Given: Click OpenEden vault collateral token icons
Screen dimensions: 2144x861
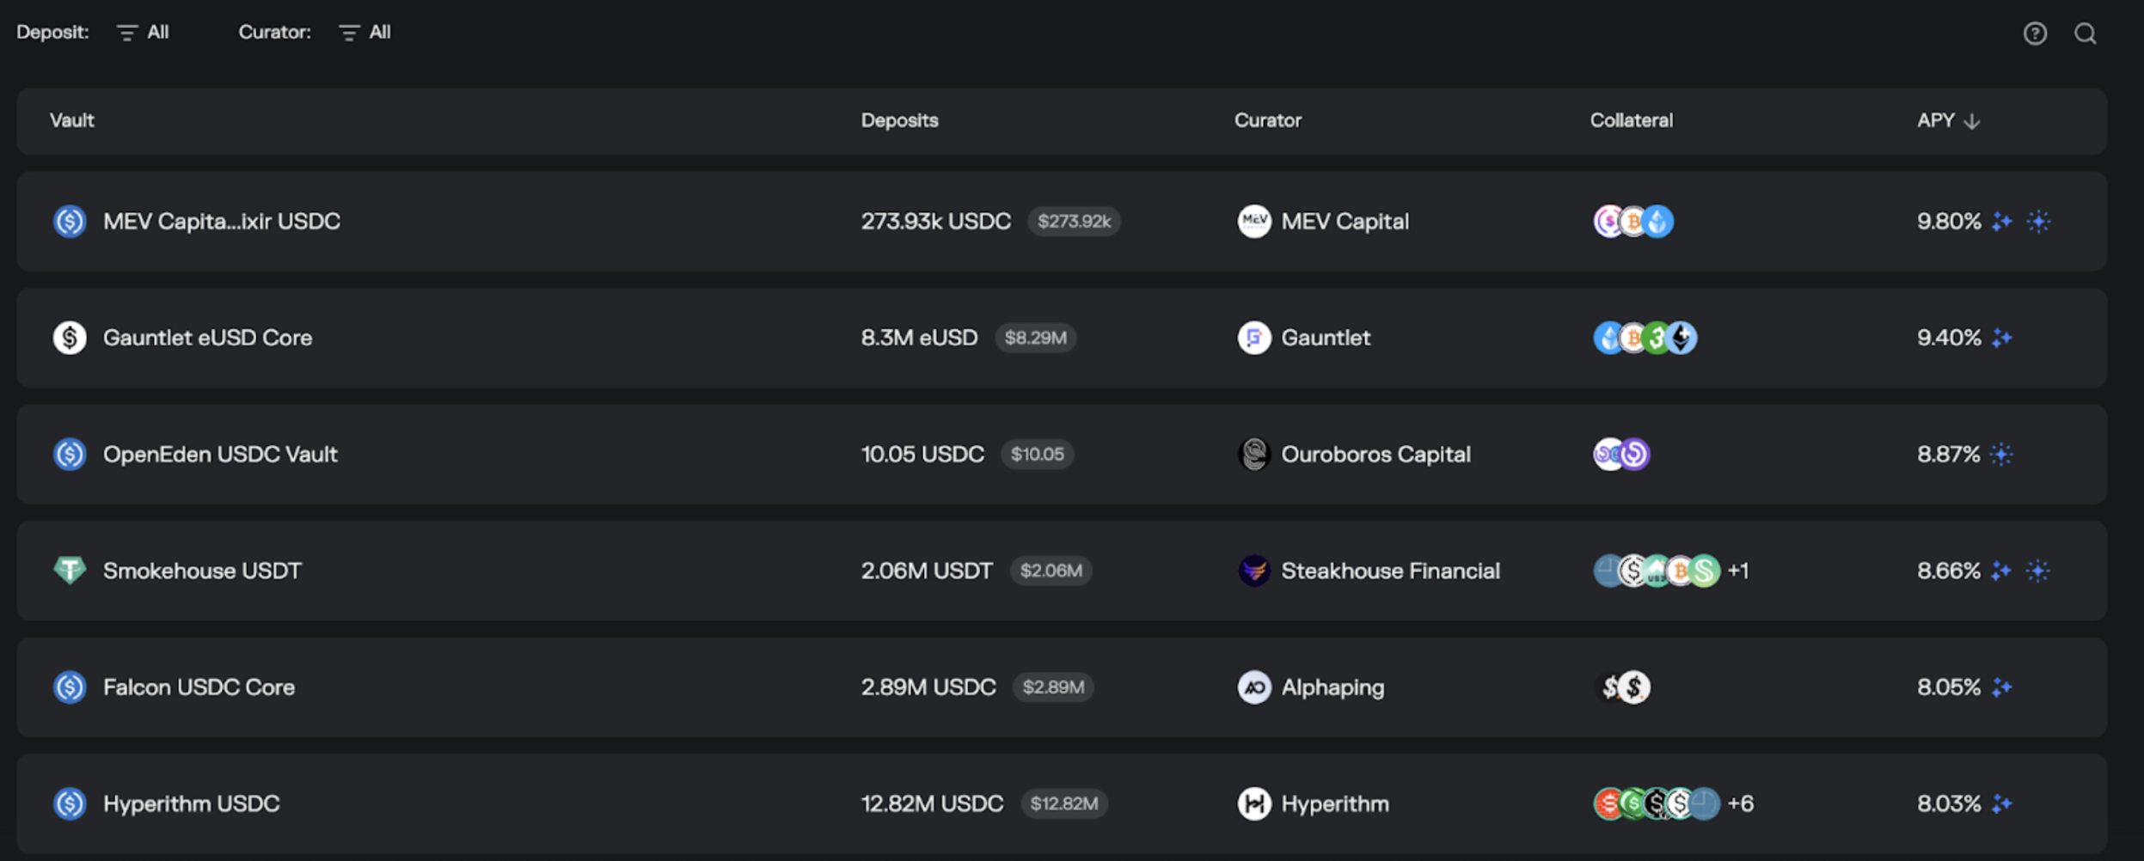Looking at the screenshot, I should coord(1621,454).
